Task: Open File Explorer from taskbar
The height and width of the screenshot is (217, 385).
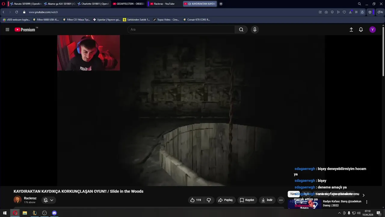Action: [25, 213]
